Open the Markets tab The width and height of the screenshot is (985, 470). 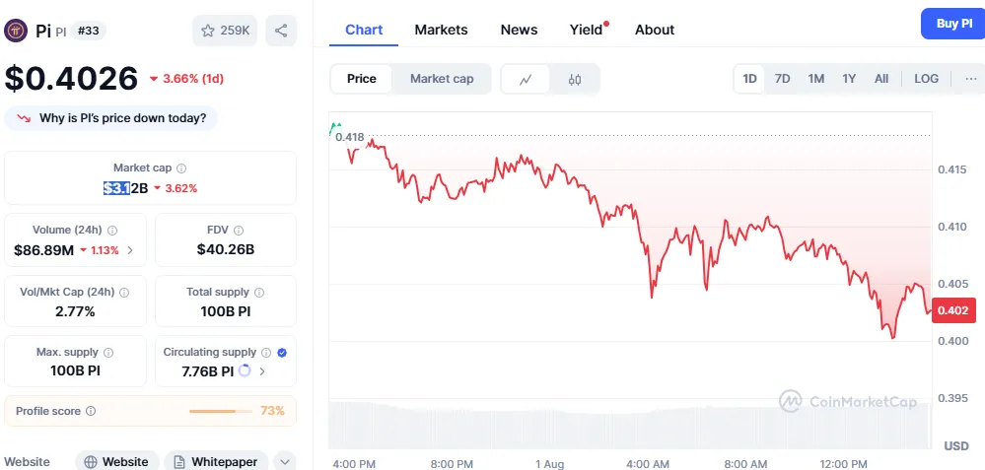pyautogui.click(x=441, y=30)
